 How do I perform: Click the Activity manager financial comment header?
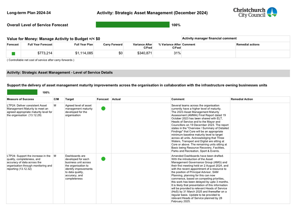[209, 38]
